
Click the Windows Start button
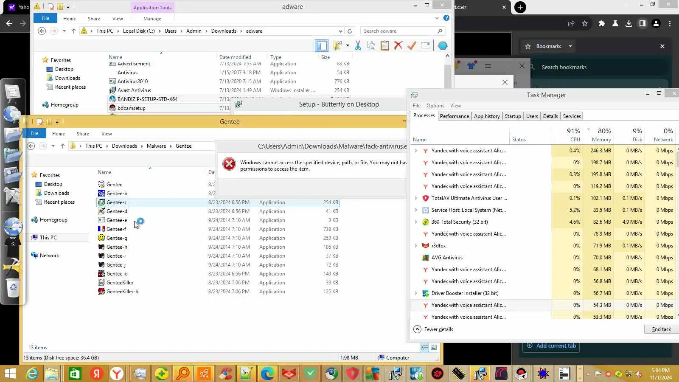(x=10, y=374)
